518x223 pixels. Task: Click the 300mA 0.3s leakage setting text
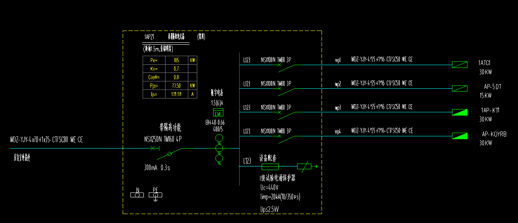[x=157, y=167]
